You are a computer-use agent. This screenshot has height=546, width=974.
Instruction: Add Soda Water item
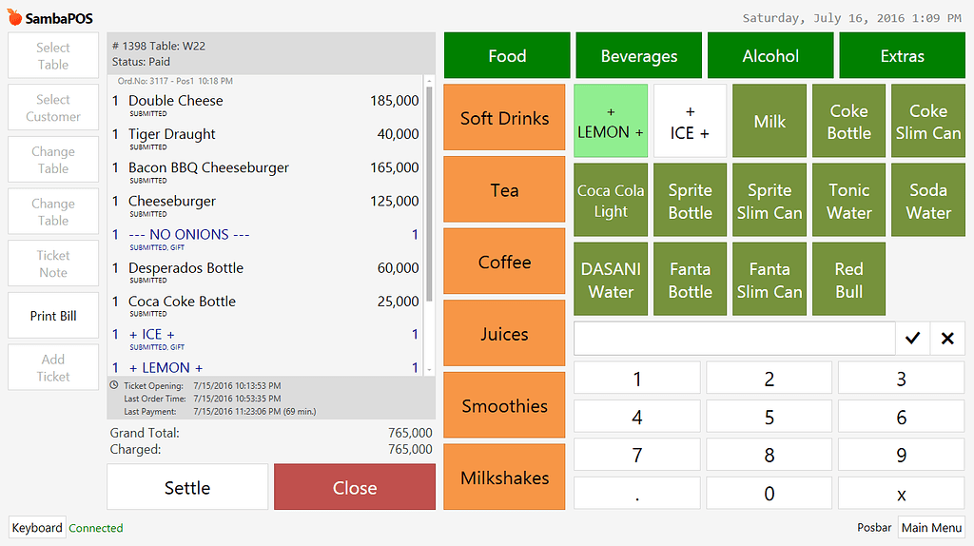(928, 200)
